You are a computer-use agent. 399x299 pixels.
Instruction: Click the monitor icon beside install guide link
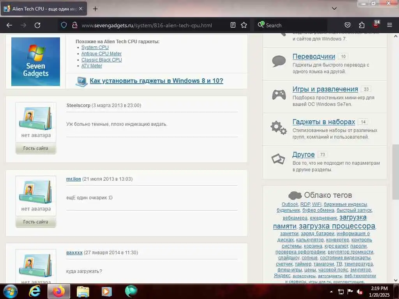pos(81,81)
